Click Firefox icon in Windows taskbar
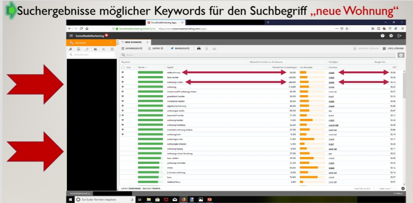This screenshot has height=203, width=413. click(x=183, y=200)
